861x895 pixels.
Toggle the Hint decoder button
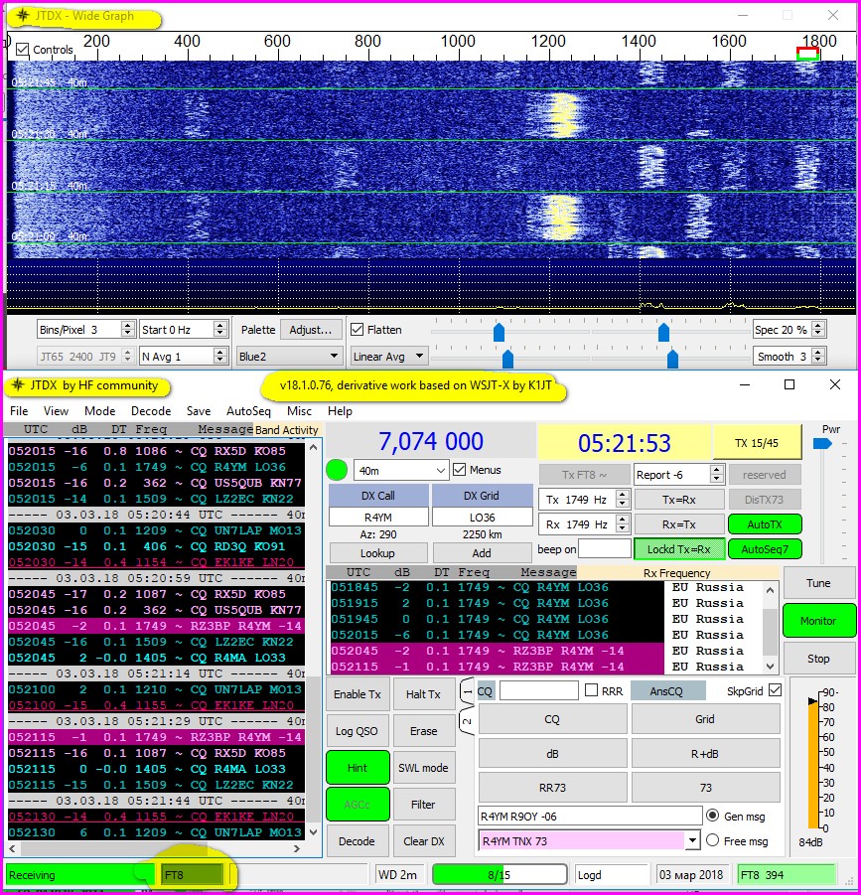[357, 767]
